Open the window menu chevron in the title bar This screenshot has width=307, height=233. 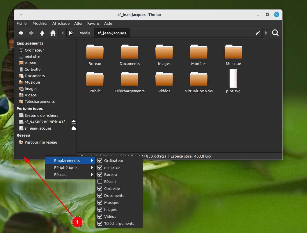coord(21,15)
